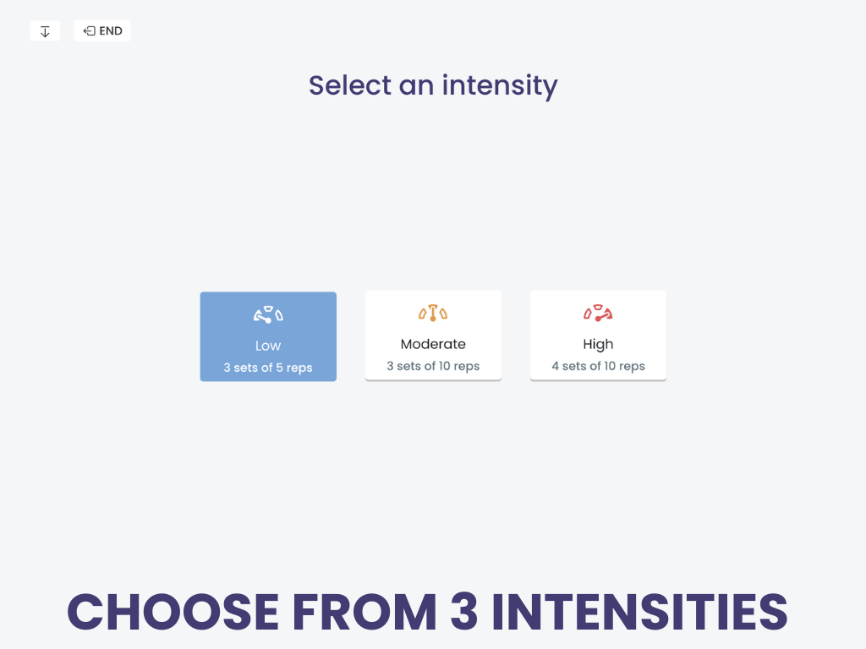Click the "CHOOSE FROM 3 INTENSITIES" banner text
The width and height of the screenshot is (866, 649).
tap(427, 611)
